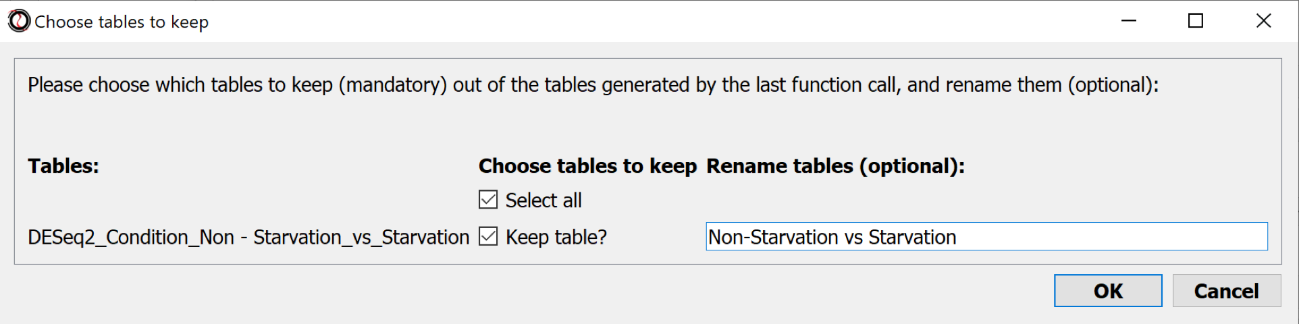The width and height of the screenshot is (1299, 324).
Task: Toggle the Select all checkbox
Action: [488, 200]
